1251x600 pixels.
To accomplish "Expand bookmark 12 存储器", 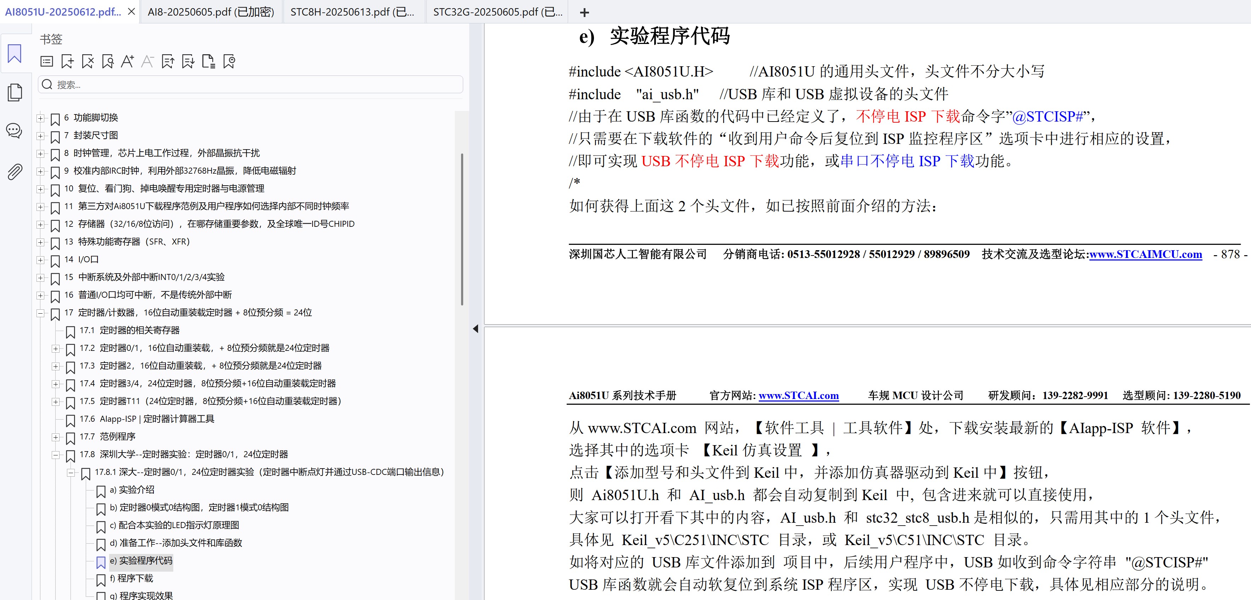I will 41,224.
